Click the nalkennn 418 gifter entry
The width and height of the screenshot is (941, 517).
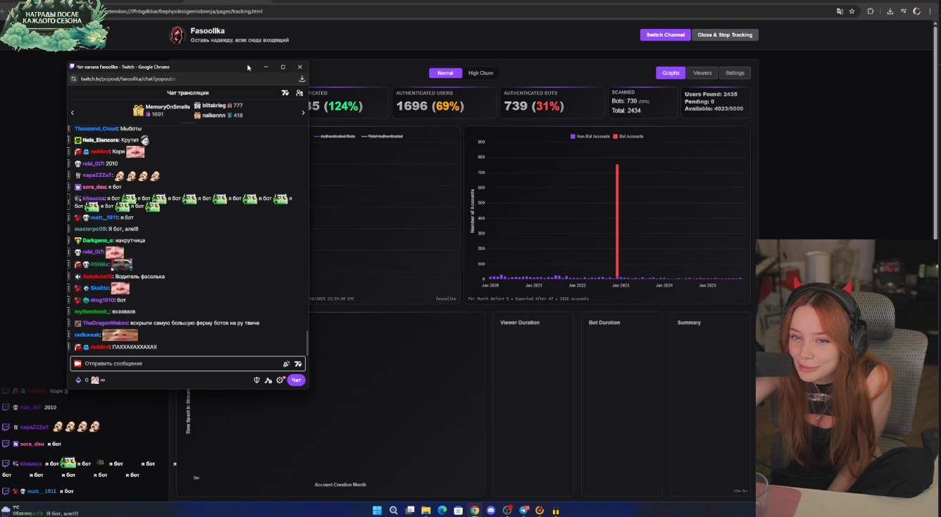coord(218,116)
